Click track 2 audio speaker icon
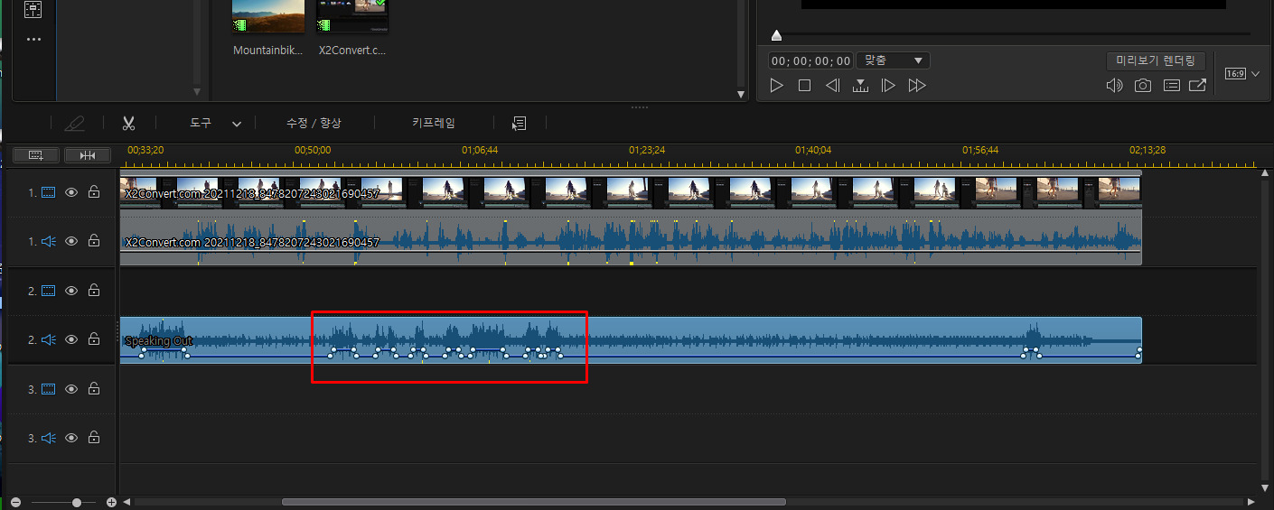The width and height of the screenshot is (1274, 510). (x=49, y=339)
